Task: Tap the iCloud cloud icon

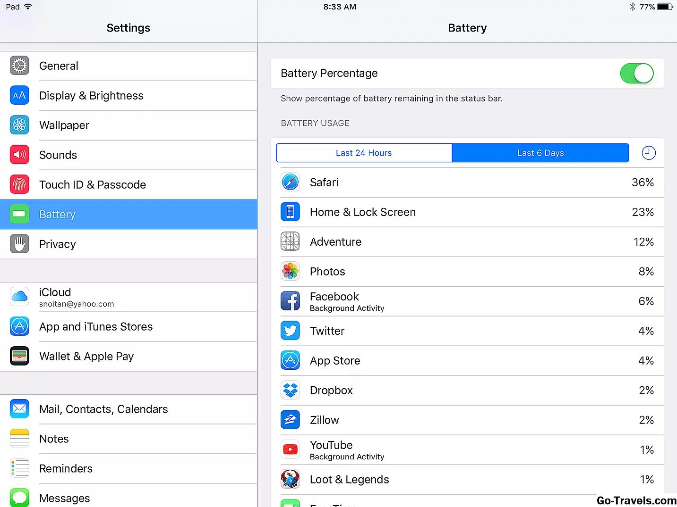Action: click(19, 297)
